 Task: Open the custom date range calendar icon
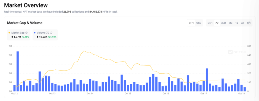[249, 23]
